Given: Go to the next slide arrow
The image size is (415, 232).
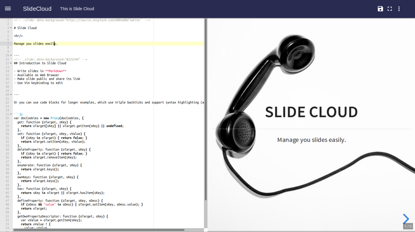Looking at the screenshot, I should [x=406, y=218].
